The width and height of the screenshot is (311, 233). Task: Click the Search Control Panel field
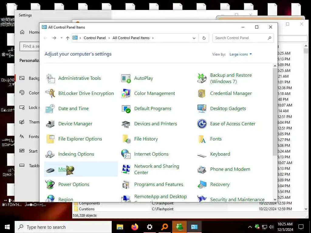point(243,38)
